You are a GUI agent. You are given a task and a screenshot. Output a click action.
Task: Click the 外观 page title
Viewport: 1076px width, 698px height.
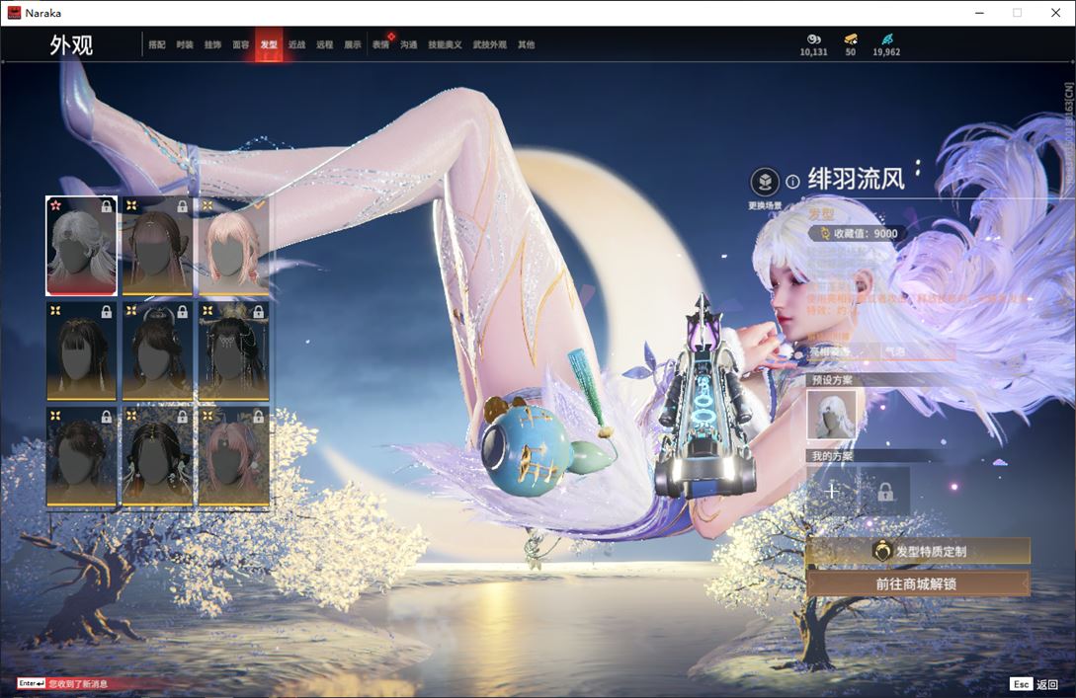coord(71,45)
